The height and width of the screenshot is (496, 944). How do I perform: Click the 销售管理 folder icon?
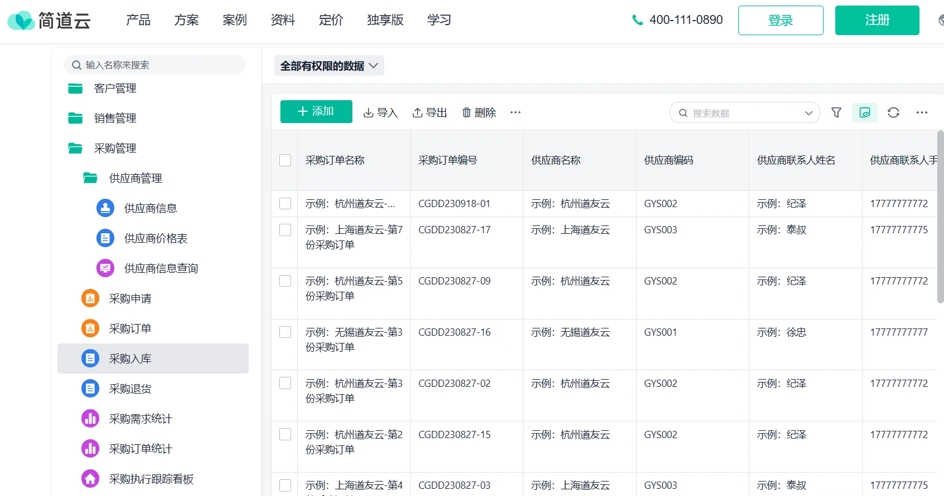pos(75,119)
